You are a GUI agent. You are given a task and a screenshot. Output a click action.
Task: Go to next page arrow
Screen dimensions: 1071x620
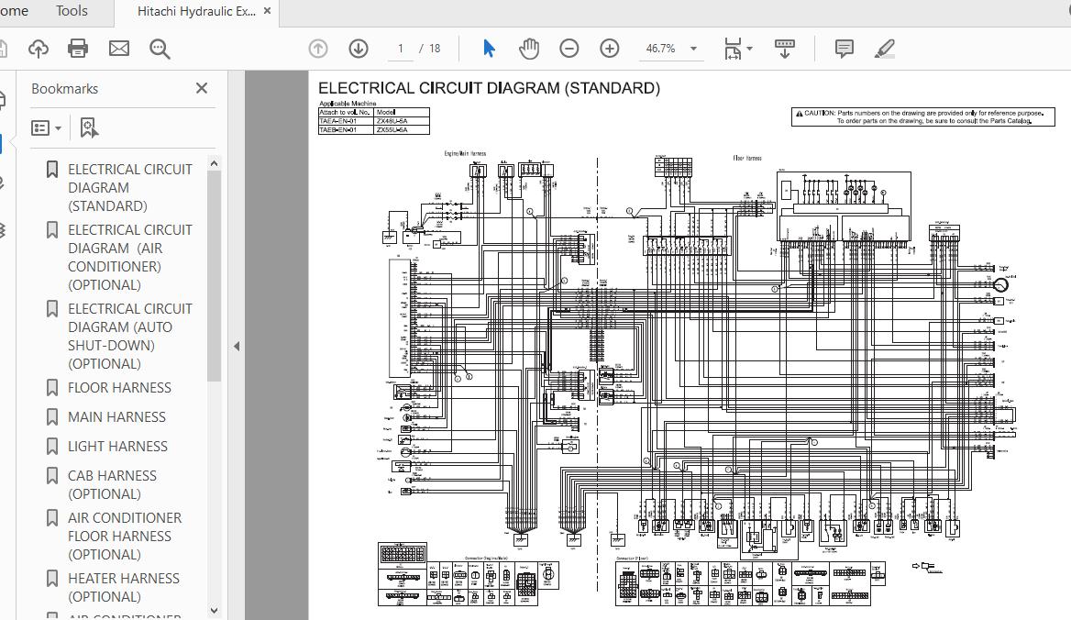click(359, 49)
